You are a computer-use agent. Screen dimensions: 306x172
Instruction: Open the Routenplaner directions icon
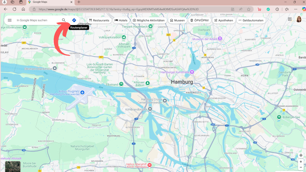pos(74,20)
